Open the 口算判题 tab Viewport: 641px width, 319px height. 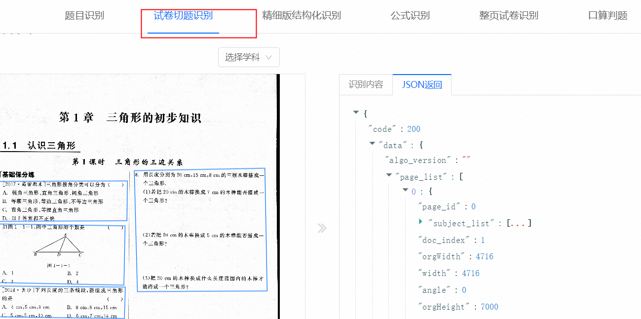(607, 16)
